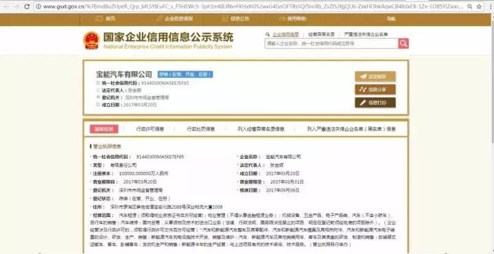Image resolution: width=494 pixels, height=254 pixels.
Task: Click the zoom magnifier icon in address bar
Action: click(x=470, y=6)
